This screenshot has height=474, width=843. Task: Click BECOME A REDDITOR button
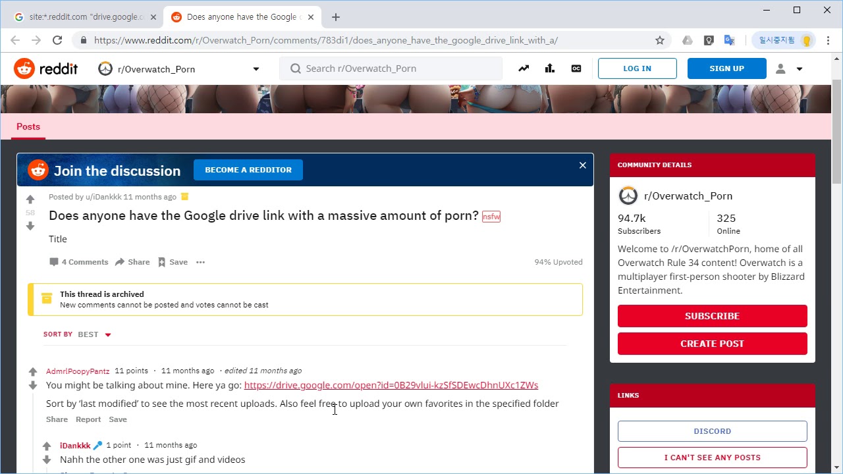[248, 170]
